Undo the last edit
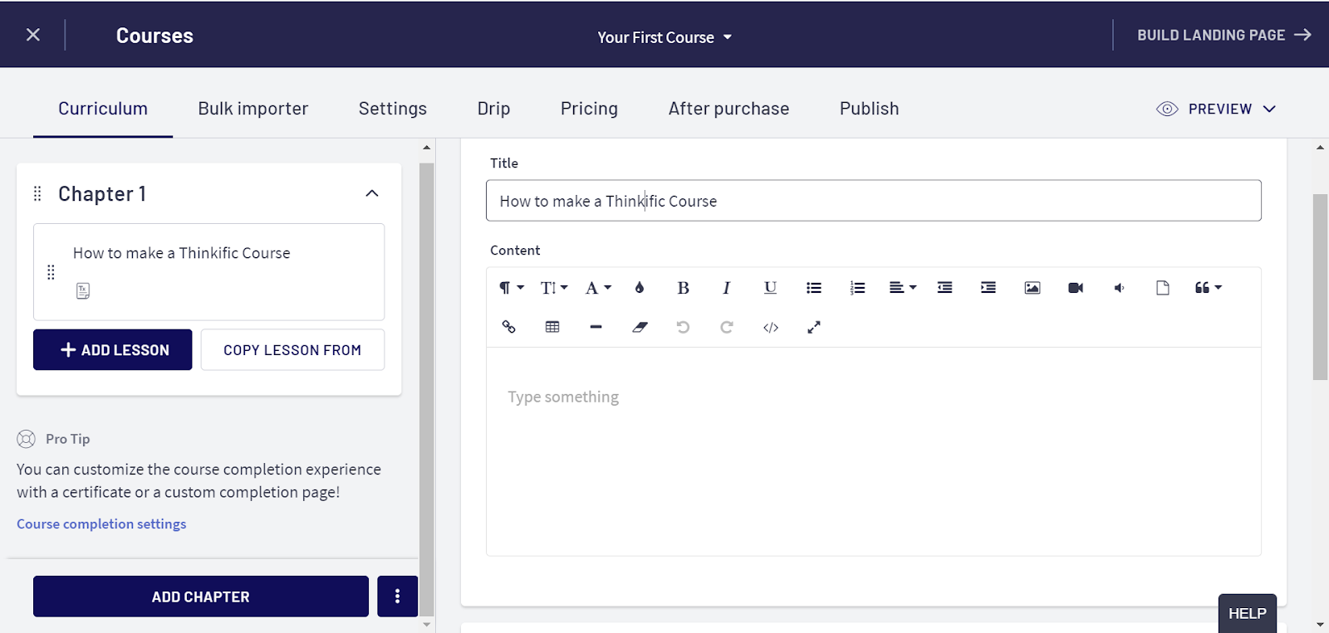 coord(683,327)
